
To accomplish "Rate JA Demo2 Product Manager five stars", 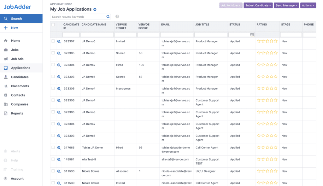I will pyautogui.click(x=276, y=65).
